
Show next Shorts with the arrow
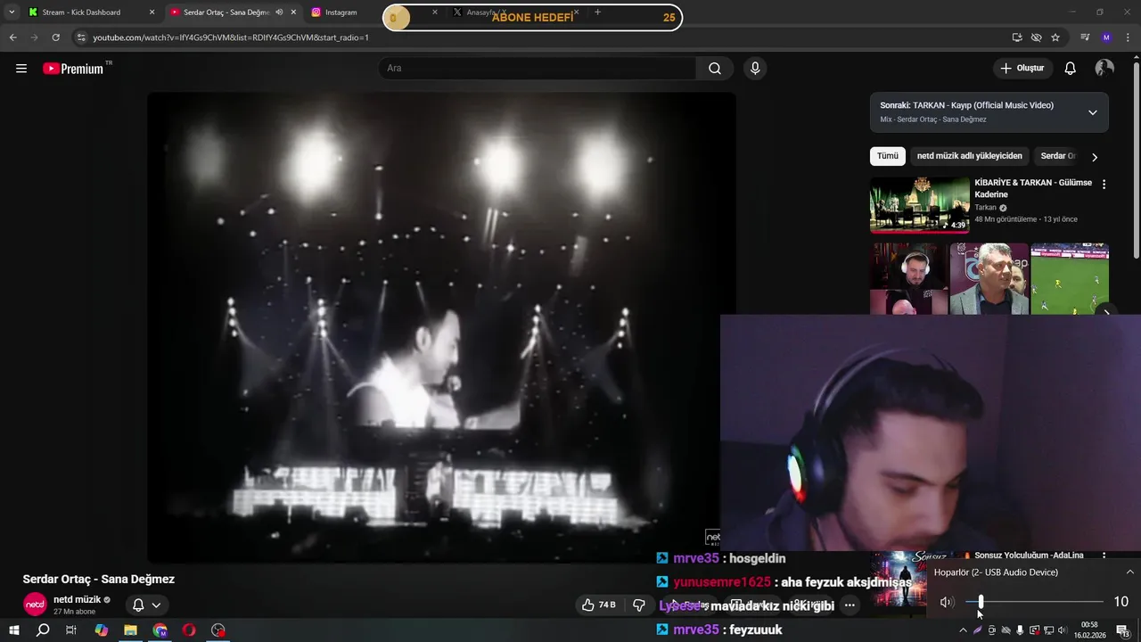point(1106,310)
